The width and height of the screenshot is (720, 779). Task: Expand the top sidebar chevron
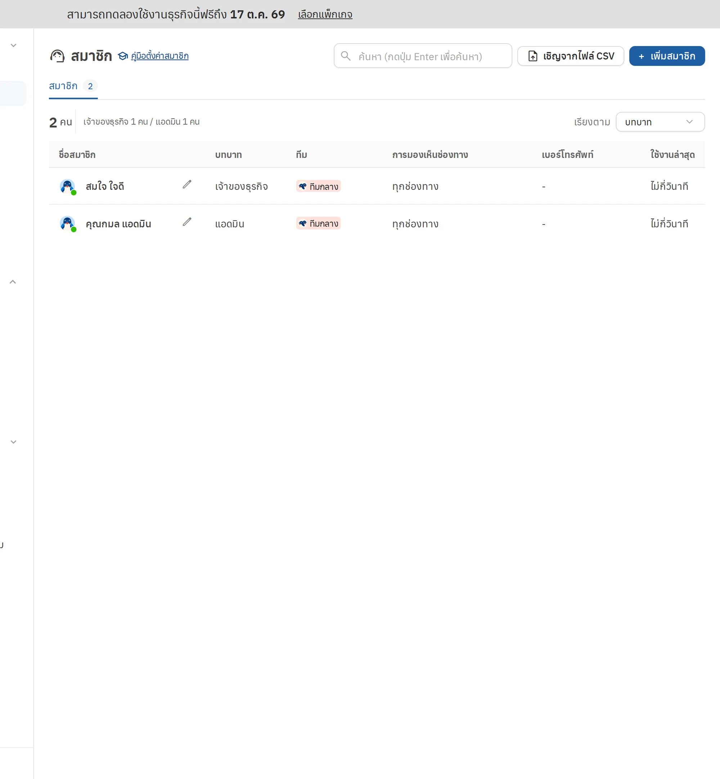[x=13, y=46]
